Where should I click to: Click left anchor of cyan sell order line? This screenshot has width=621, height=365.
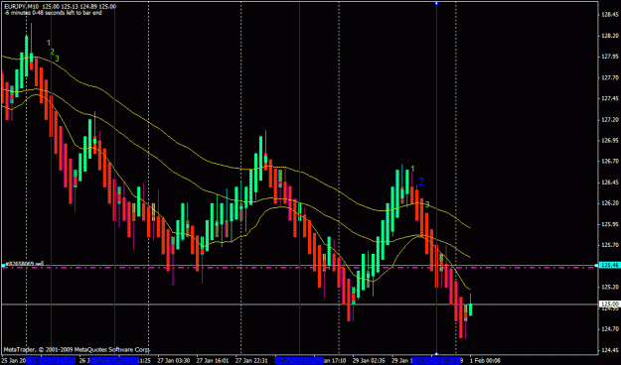(x=3, y=266)
